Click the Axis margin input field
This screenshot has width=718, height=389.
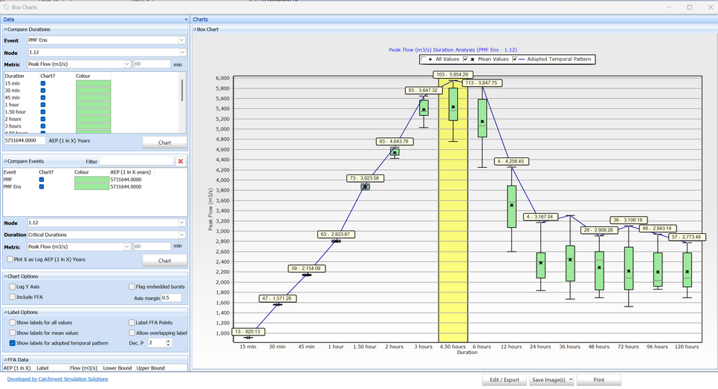coord(171,298)
